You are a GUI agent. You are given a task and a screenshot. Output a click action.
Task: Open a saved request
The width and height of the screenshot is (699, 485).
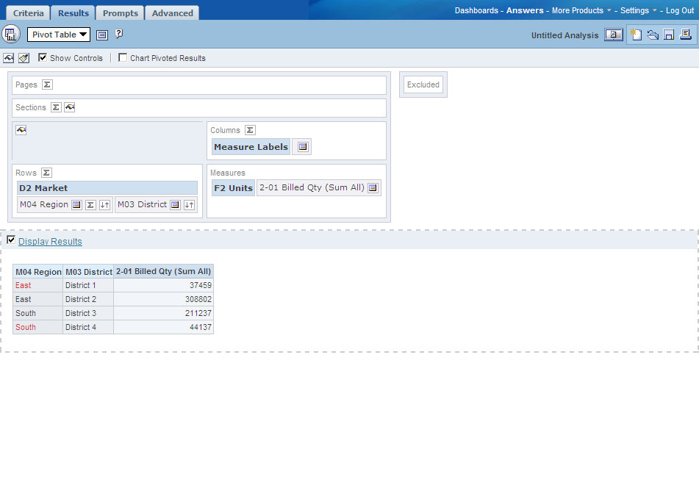pos(652,34)
